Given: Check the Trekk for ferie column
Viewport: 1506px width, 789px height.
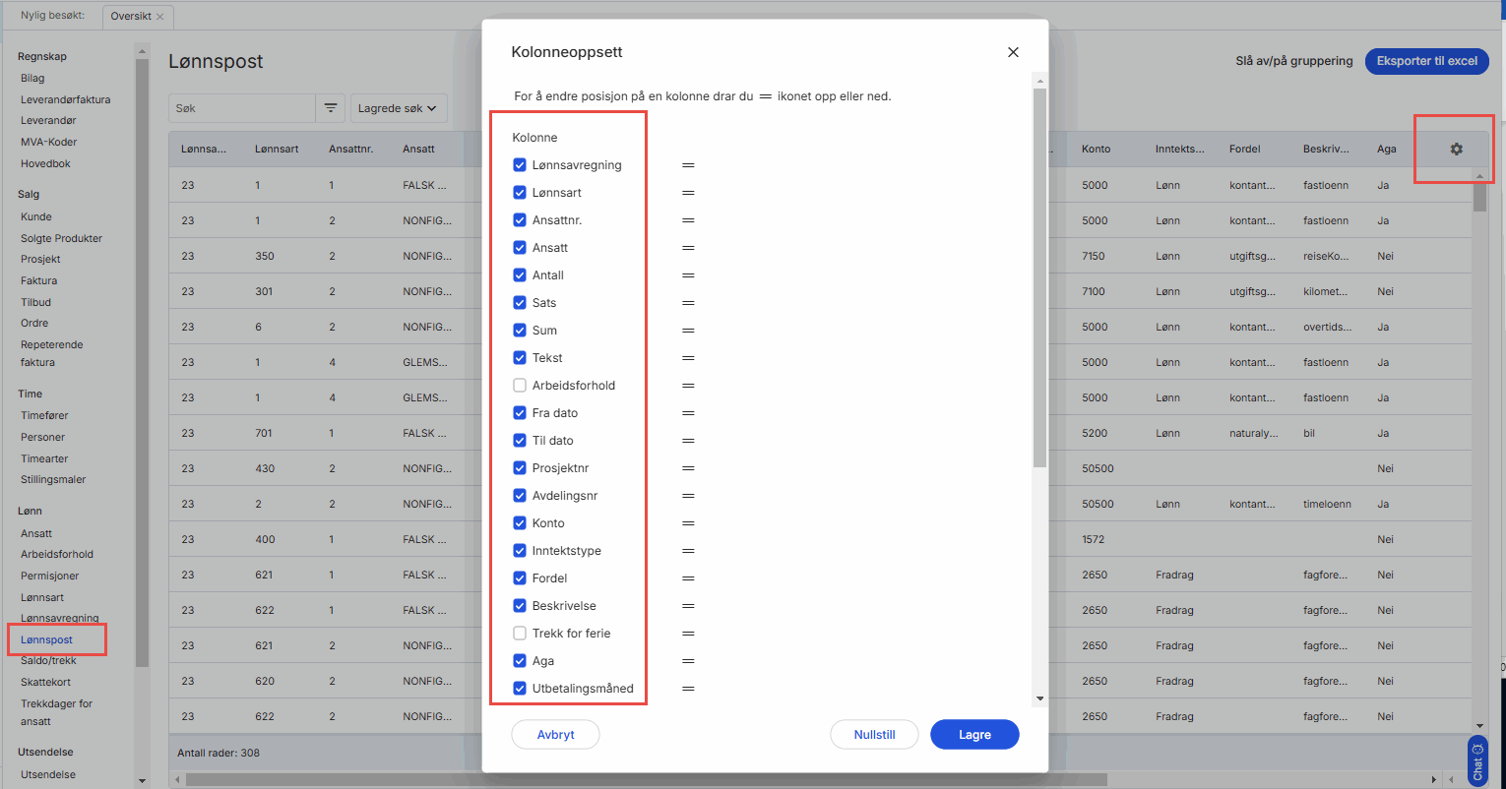Looking at the screenshot, I should [520, 634].
